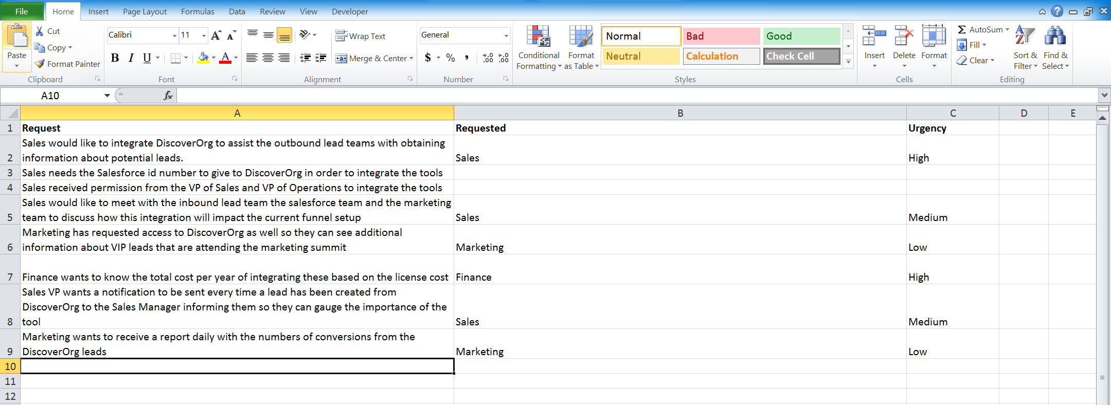Open the Name Box dropdown arrow
The width and height of the screenshot is (1111, 405).
[x=107, y=96]
